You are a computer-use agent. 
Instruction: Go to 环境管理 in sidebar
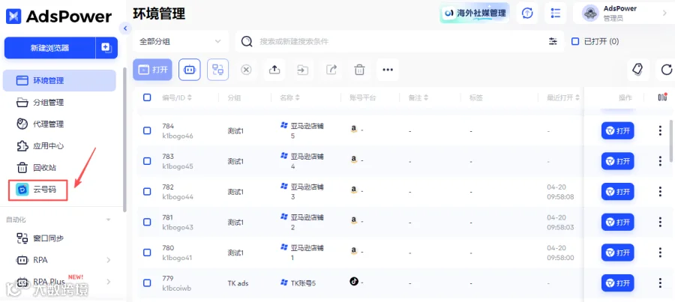click(59, 80)
